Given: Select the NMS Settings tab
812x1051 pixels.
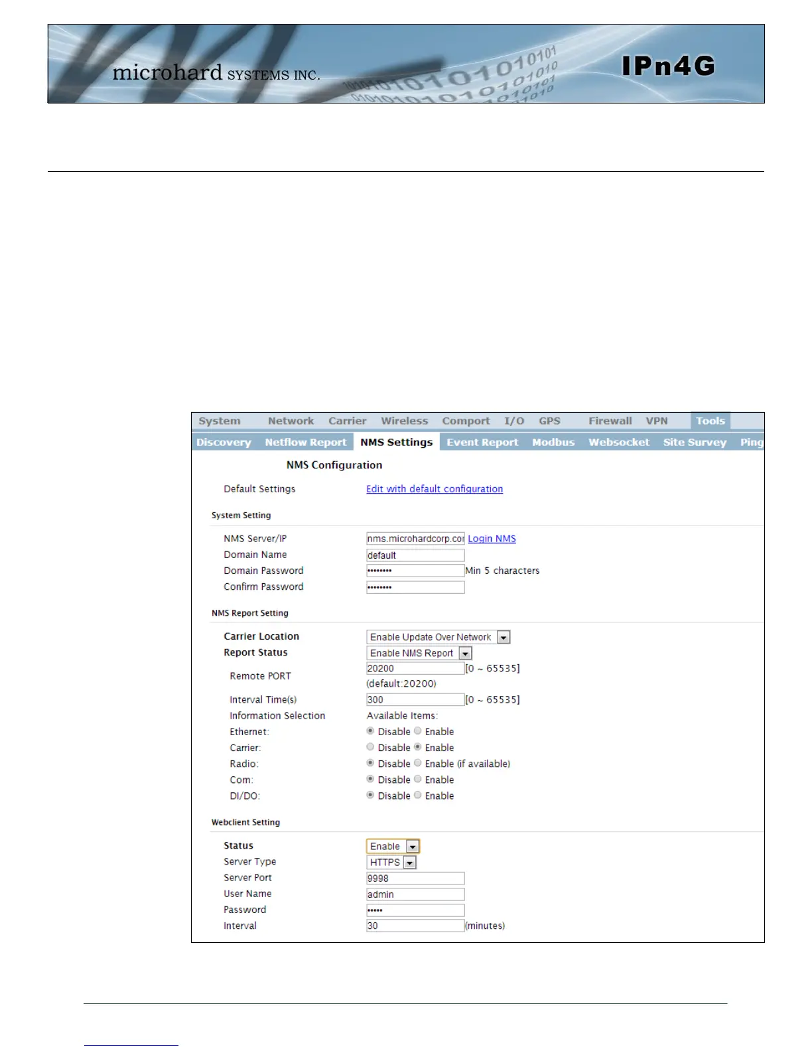Looking at the screenshot, I should 396,442.
